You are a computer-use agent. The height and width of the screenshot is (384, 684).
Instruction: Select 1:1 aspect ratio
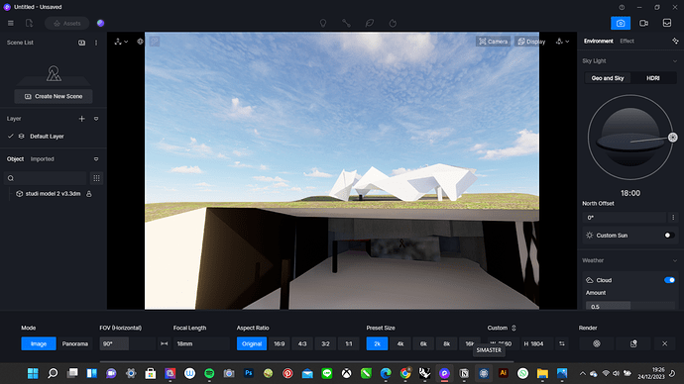pos(349,343)
